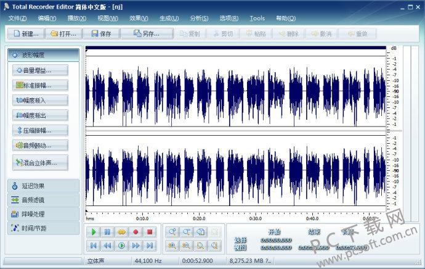Click the Pause playback button

[x=108, y=232]
